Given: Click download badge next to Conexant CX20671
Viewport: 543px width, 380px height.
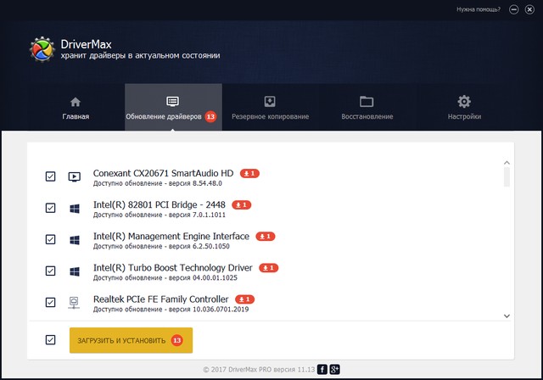Looking at the screenshot, I should [249, 173].
